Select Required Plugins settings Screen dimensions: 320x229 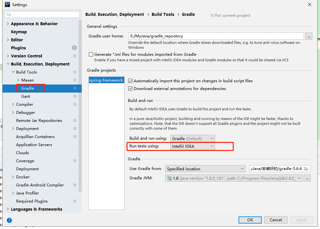tap(32, 201)
